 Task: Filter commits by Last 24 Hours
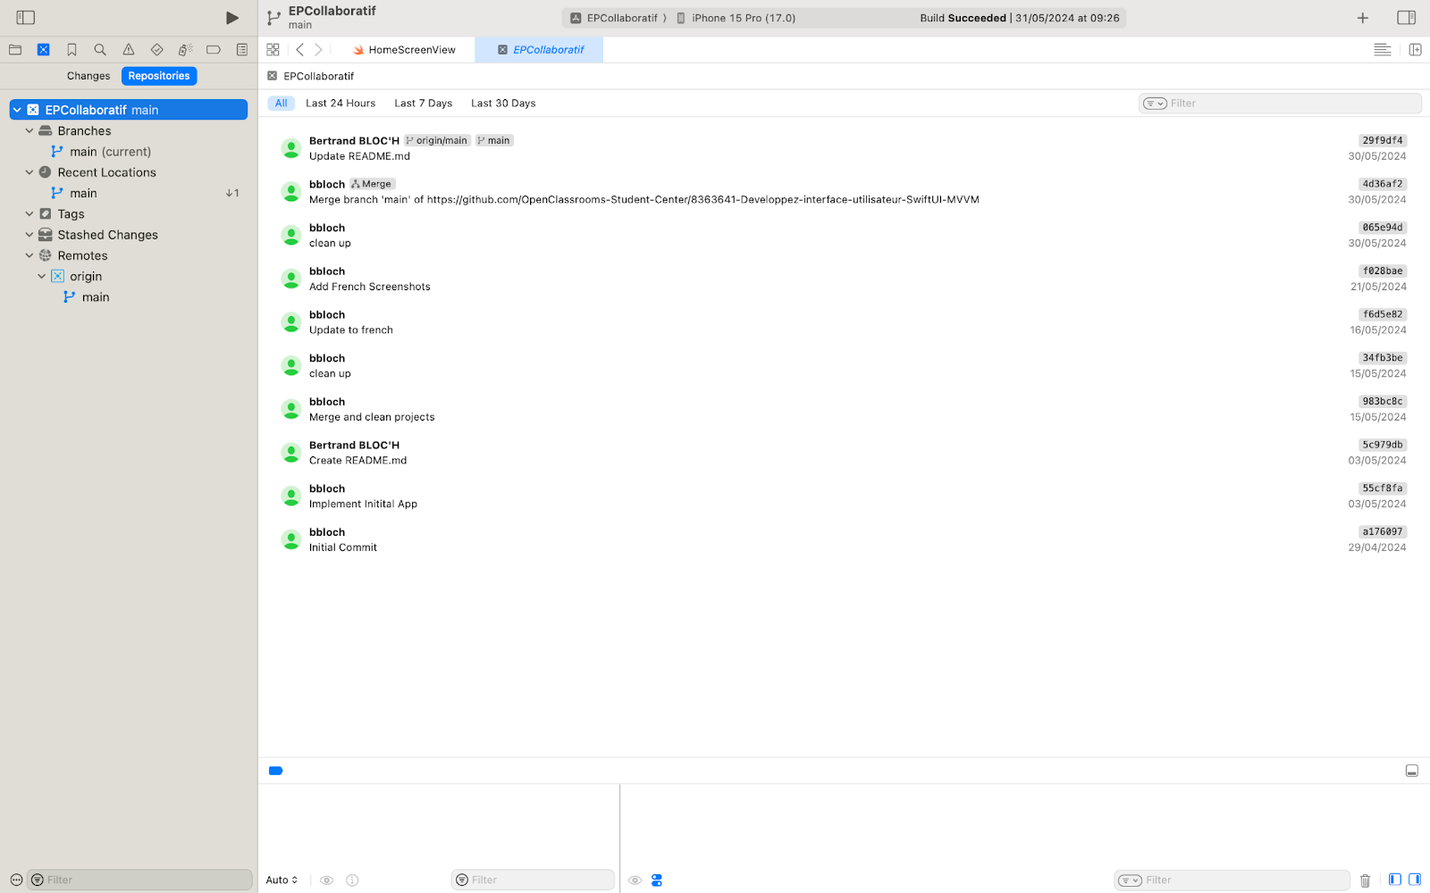[341, 104]
